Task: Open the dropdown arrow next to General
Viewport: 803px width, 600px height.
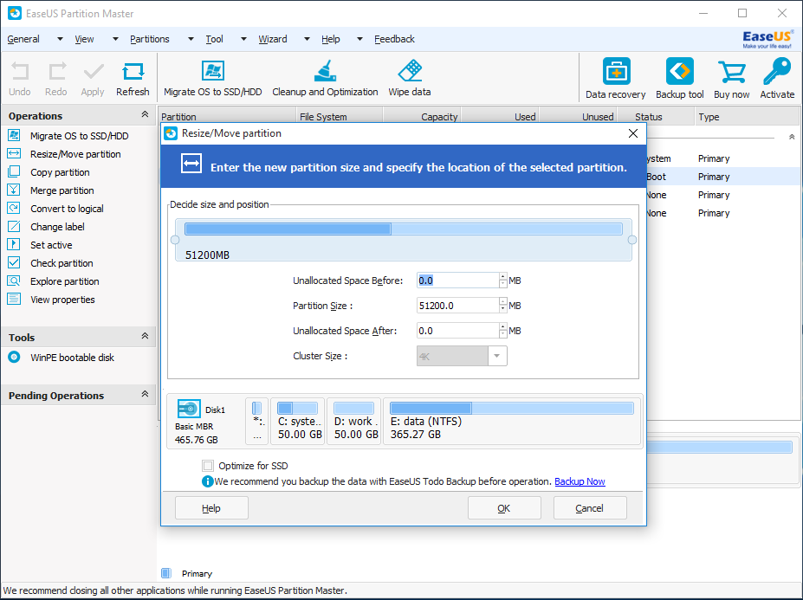Action: click(x=60, y=39)
